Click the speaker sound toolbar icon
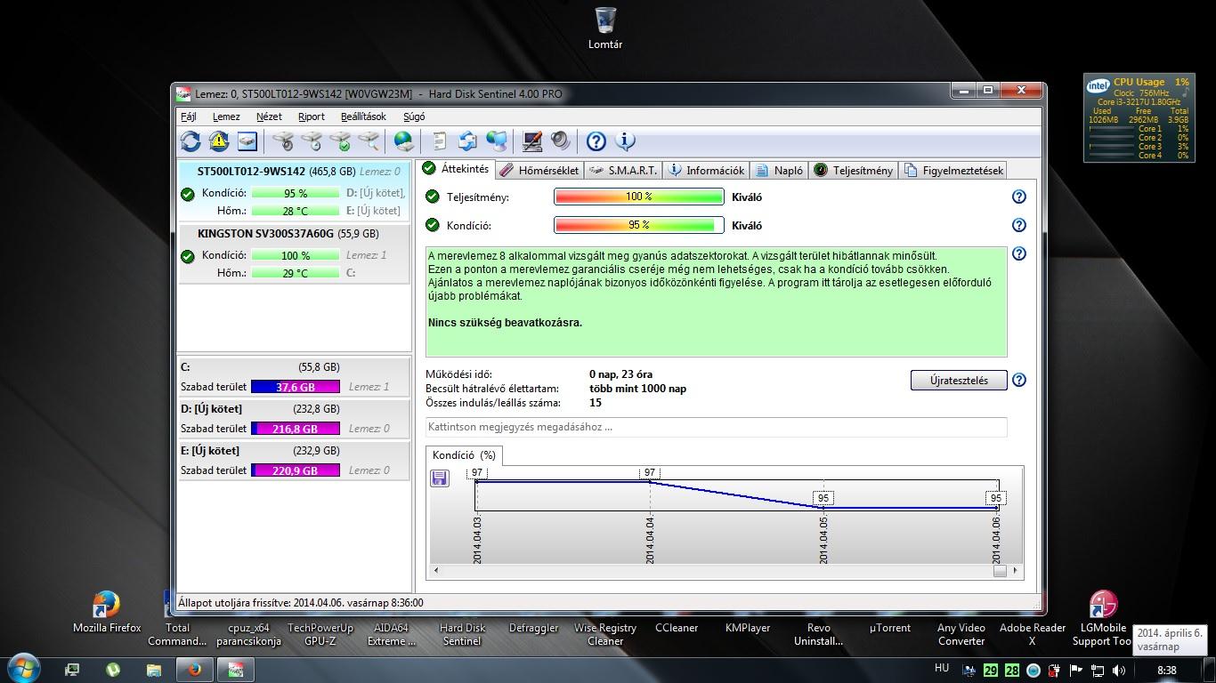Viewport: 1216px width, 683px height. click(x=560, y=141)
